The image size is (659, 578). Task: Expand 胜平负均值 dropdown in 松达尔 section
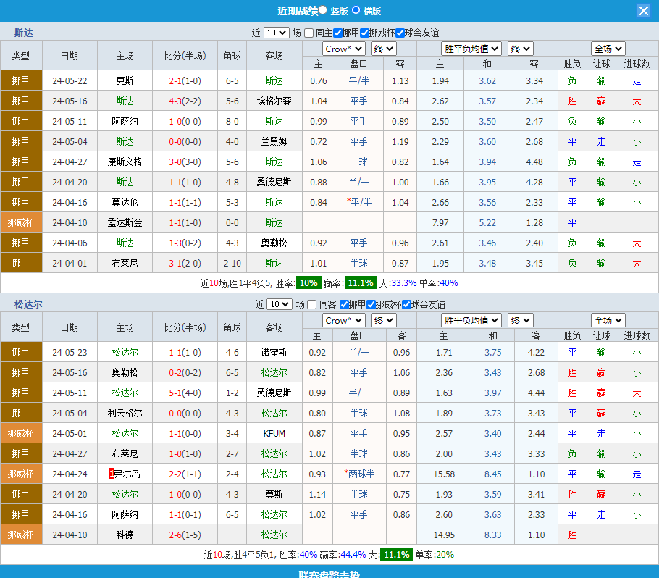[471, 320]
